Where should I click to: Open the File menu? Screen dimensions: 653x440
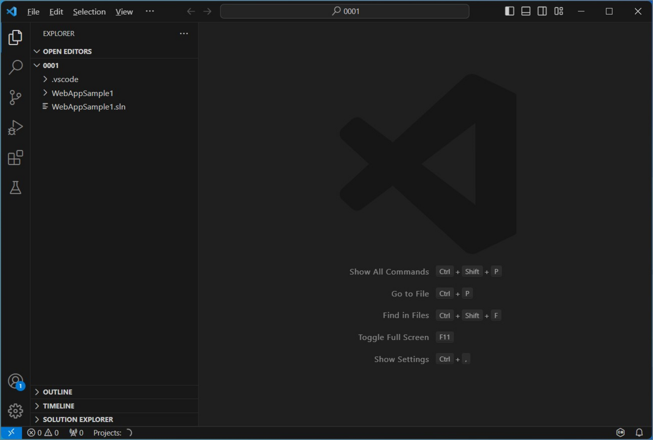tap(33, 11)
